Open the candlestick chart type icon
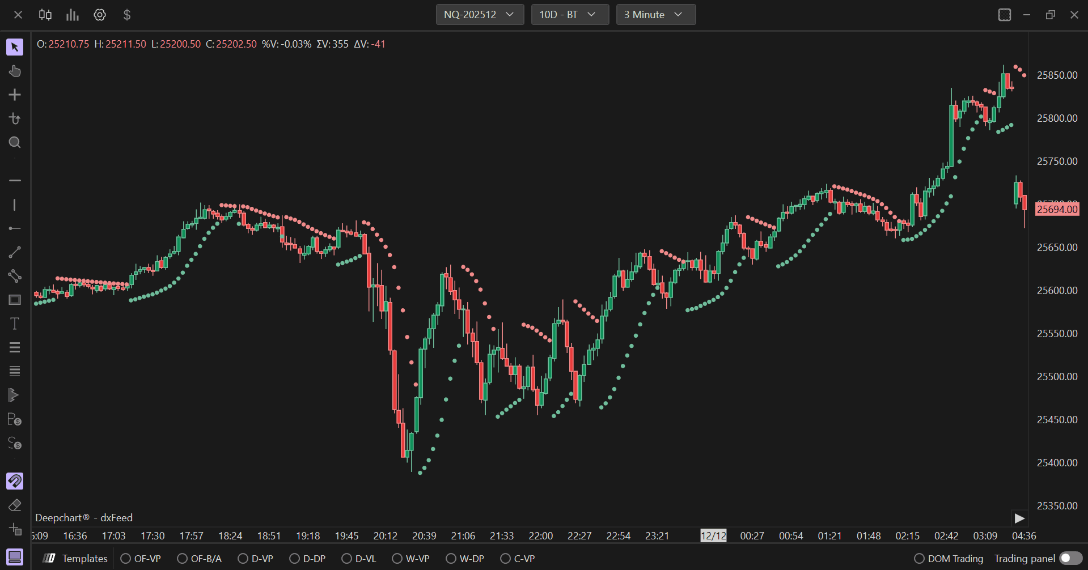 coord(45,15)
